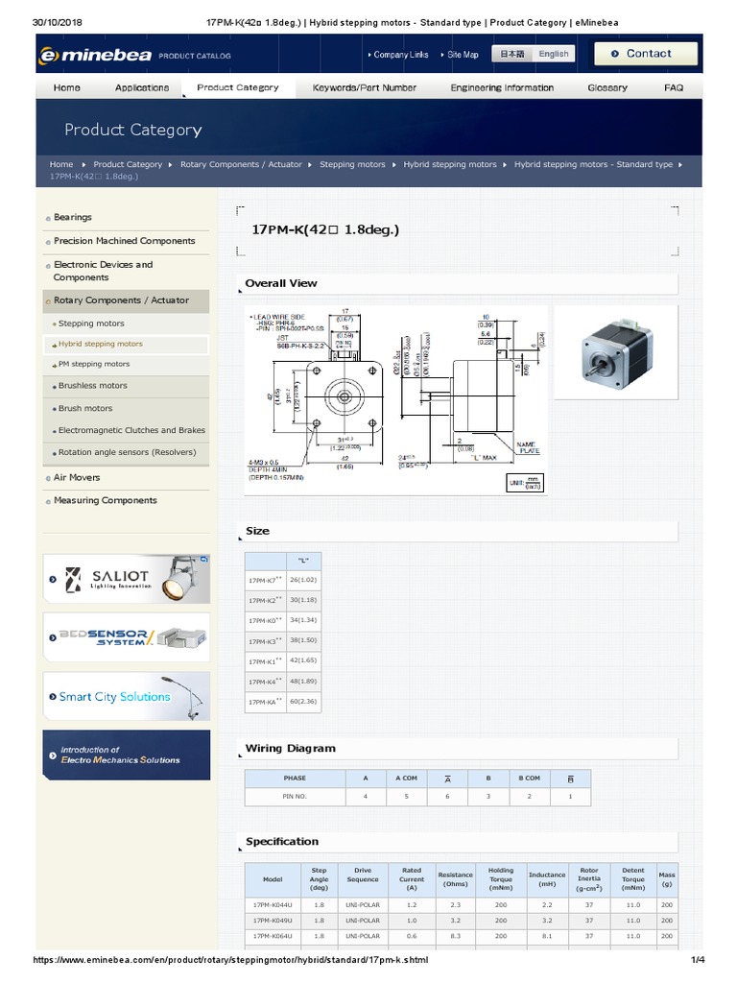Click the 17PM-K044U model cell
Image resolution: width=737 pixels, height=983 pixels.
273,904
